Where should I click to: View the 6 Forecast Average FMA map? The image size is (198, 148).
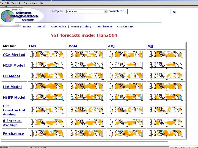pyautogui.click(x=47, y=123)
